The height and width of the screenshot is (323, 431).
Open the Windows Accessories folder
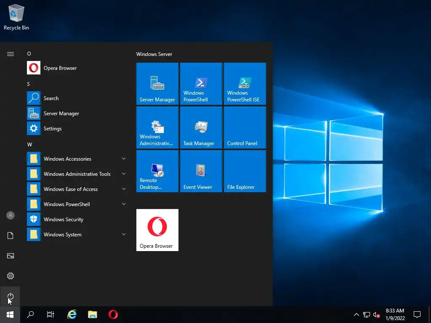coord(77,159)
